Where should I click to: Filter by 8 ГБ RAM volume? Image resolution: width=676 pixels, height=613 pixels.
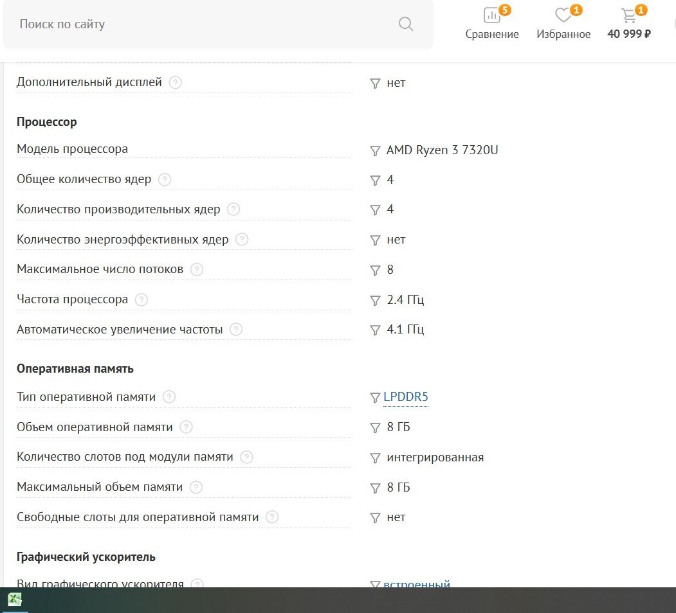click(375, 428)
